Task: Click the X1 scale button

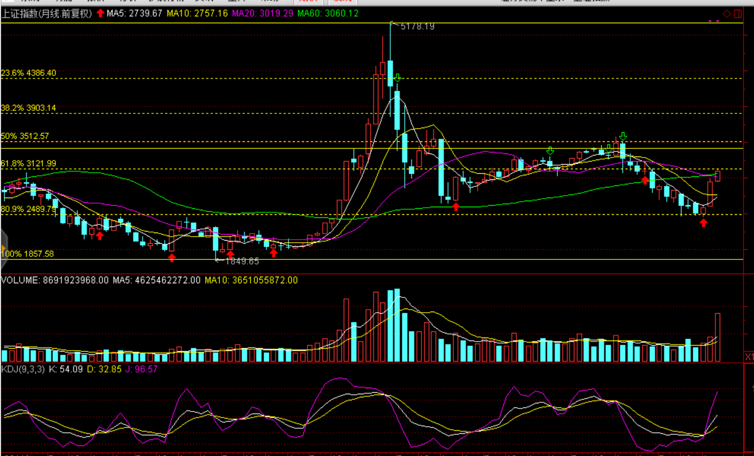Action: [x=749, y=357]
